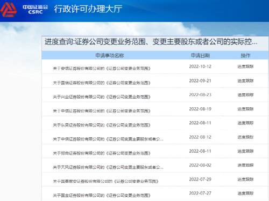Click 进度跟踪 for the 国泰君安证券 application
Screen dimensions: 269x201
click(245, 179)
